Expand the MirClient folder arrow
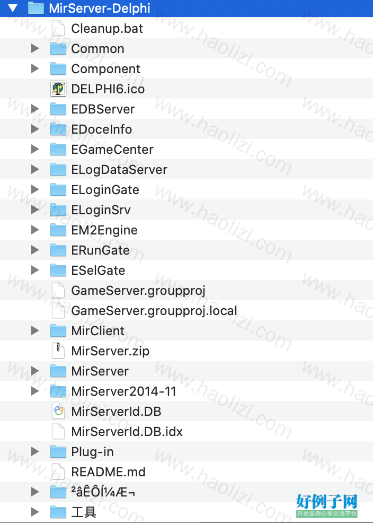Screen dimensions: 373x523 pos(35,330)
